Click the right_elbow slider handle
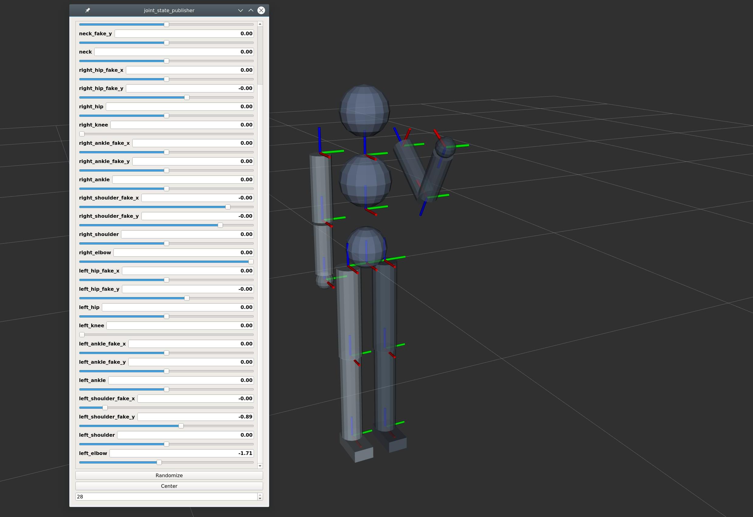Screen dimensions: 753x517 tap(252, 262)
